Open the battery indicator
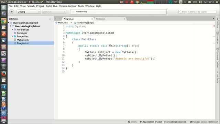Image resolution: width=220 pixels, height=124 pixels. click(195, 2)
